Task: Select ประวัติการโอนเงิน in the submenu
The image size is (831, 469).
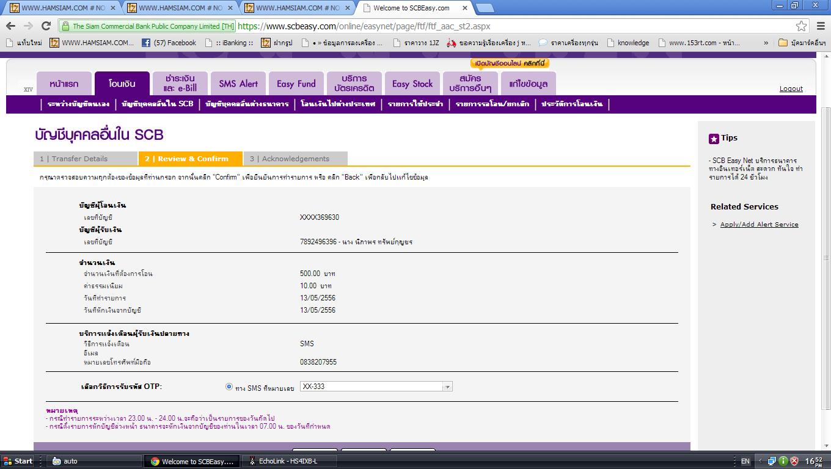Action: click(572, 104)
